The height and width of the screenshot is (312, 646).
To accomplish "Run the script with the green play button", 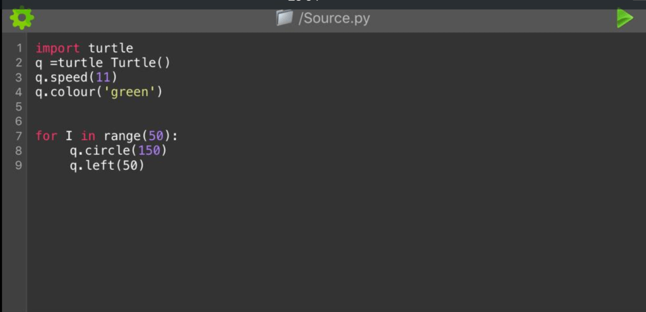I will pyautogui.click(x=624, y=18).
